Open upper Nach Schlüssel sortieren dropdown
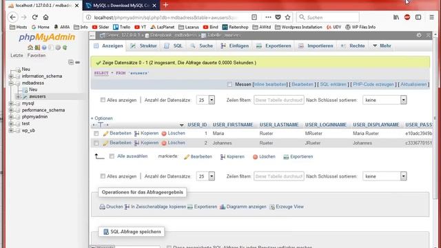This screenshot has height=248, width=441. coord(384,100)
